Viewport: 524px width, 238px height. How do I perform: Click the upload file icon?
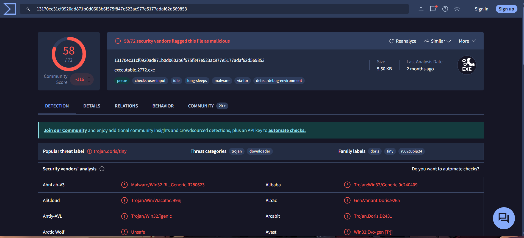pos(421,9)
